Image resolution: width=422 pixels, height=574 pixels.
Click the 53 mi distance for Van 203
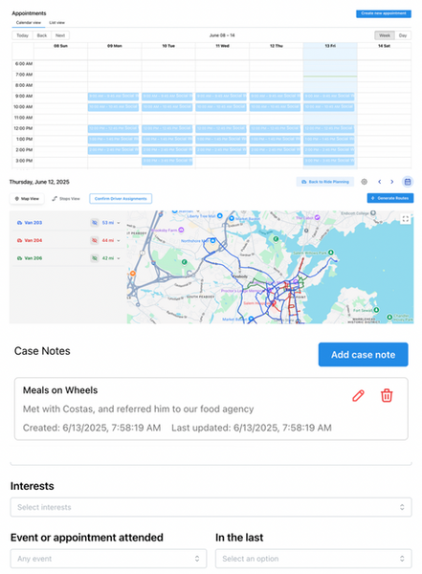[x=108, y=223]
